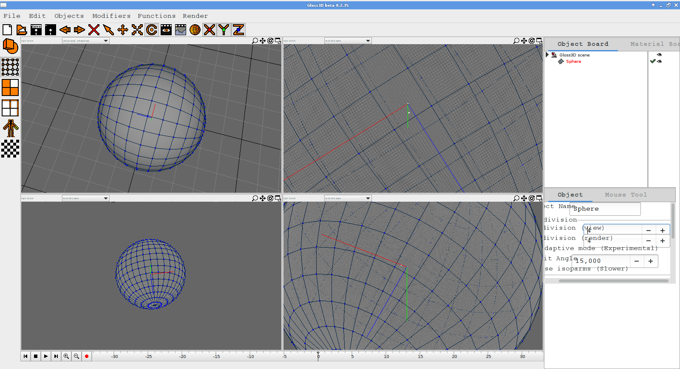The height and width of the screenshot is (369, 680).
Task: Click orbit rotate icon in gouraud shading viewport
Action: pos(270,41)
